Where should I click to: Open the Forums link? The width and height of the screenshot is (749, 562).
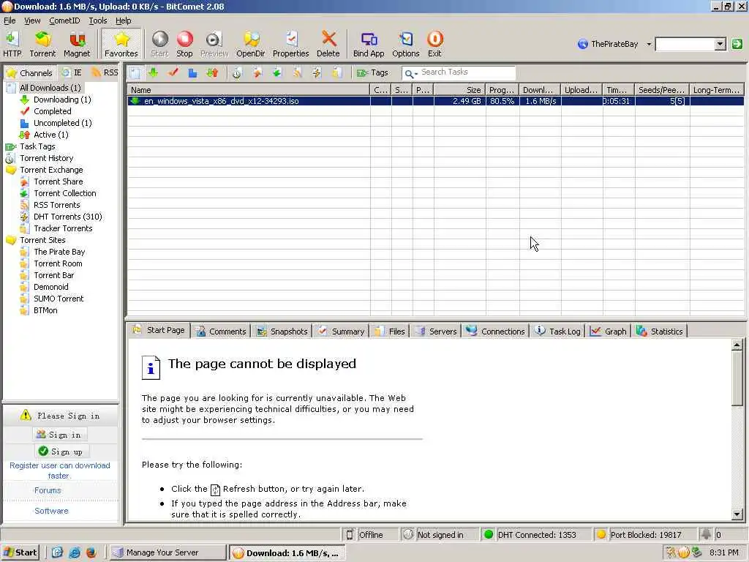click(x=48, y=490)
